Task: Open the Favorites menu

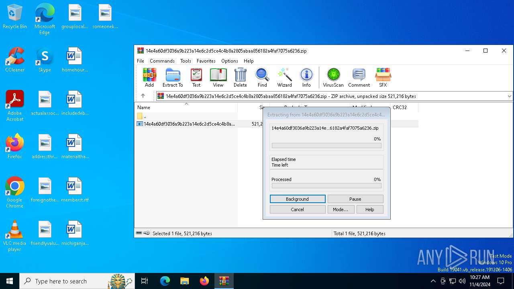Action: coord(206,61)
